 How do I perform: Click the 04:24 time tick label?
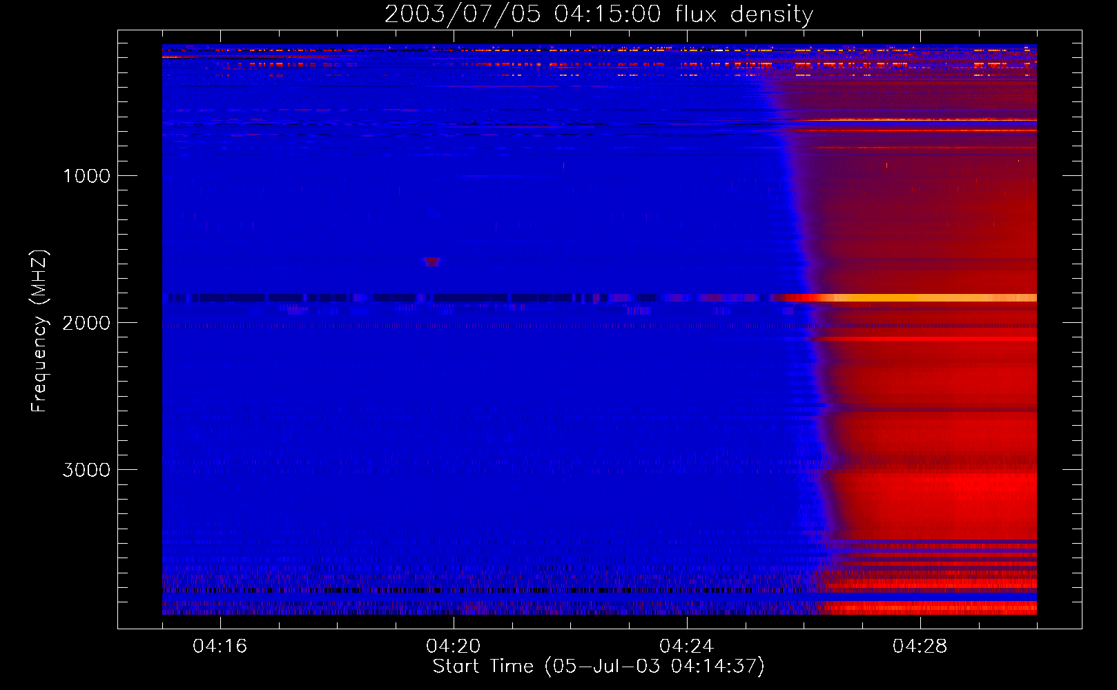(x=686, y=646)
